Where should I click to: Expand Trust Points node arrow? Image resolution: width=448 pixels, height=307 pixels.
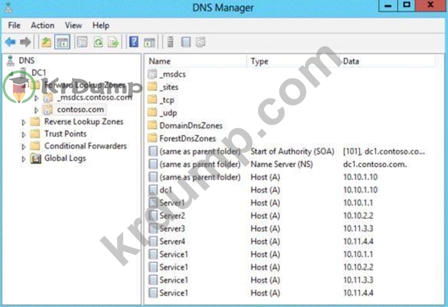tap(24, 135)
